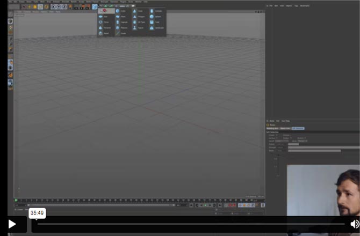Mute the video volume speaker icon

click(x=355, y=224)
